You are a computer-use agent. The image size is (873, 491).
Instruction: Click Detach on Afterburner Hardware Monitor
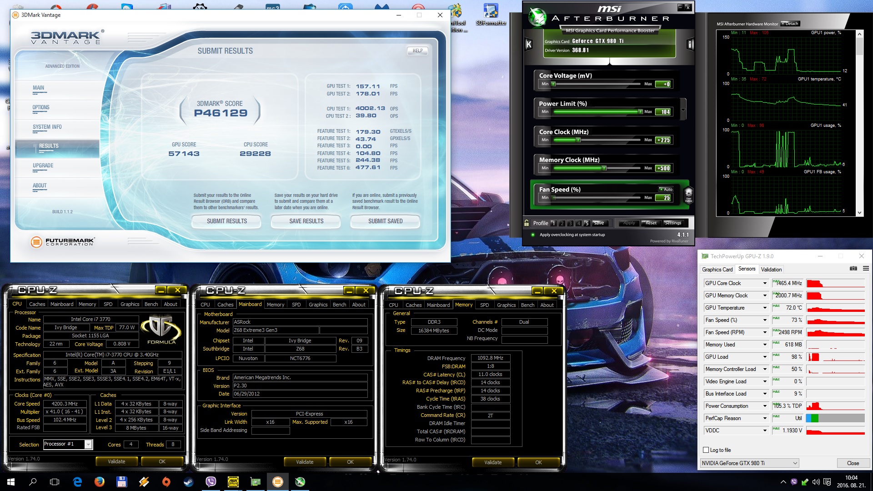790,24
